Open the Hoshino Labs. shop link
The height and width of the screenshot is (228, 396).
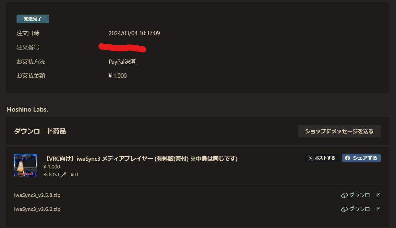[x=28, y=109]
